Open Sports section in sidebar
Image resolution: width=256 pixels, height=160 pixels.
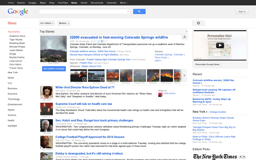click(x=11, y=110)
